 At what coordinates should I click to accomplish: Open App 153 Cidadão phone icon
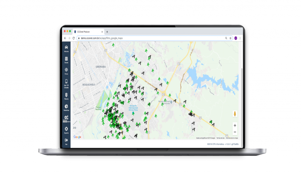pyautogui.click(x=66, y=82)
